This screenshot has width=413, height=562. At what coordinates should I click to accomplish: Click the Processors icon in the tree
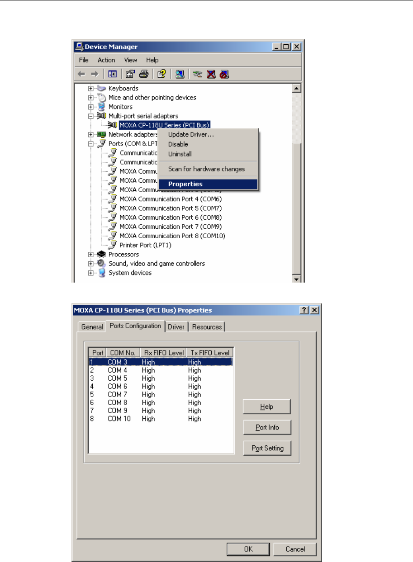(101, 254)
